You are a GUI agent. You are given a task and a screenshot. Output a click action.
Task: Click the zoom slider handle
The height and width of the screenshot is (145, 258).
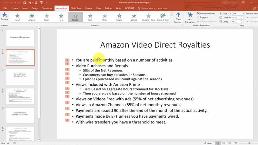coord(249,143)
